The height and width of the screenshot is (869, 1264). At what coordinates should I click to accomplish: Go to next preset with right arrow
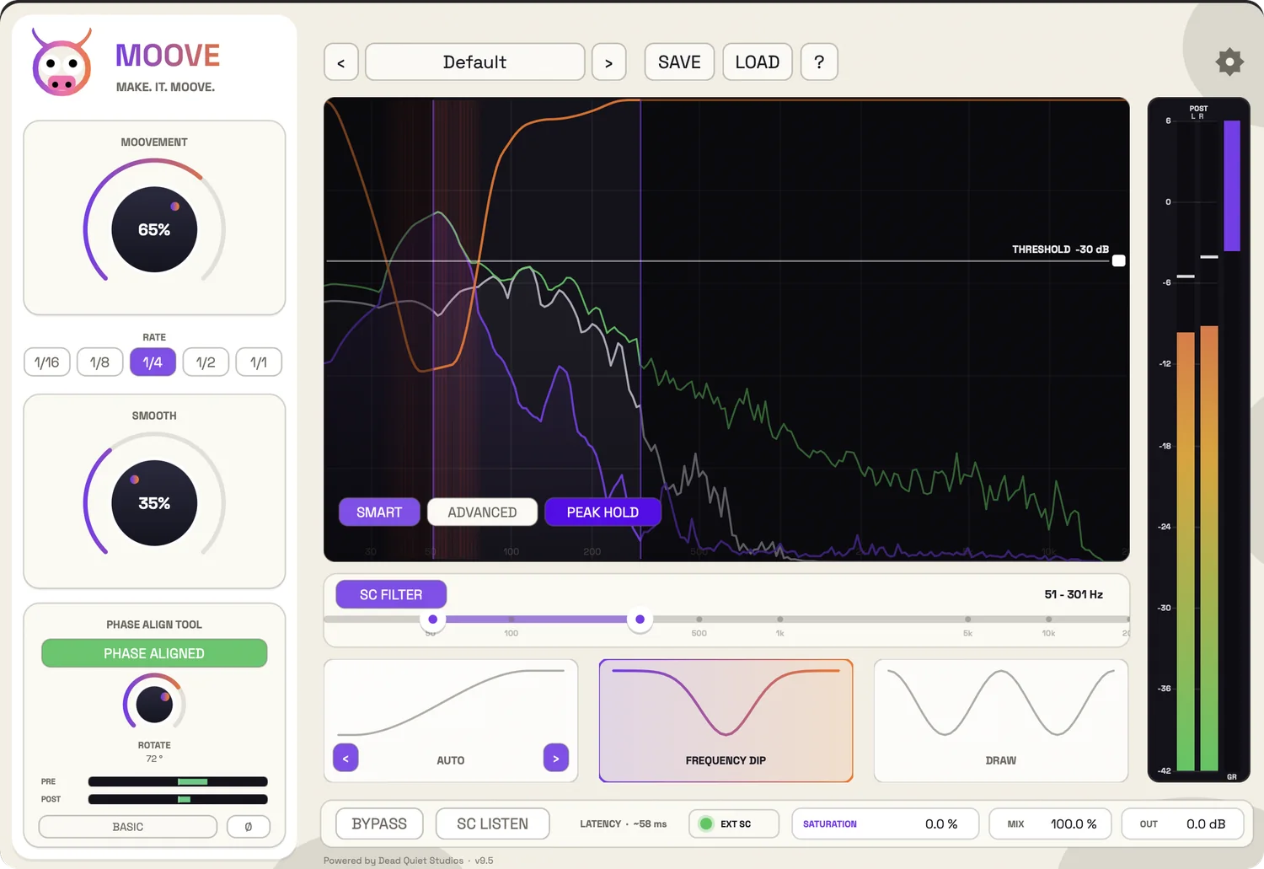[608, 62]
